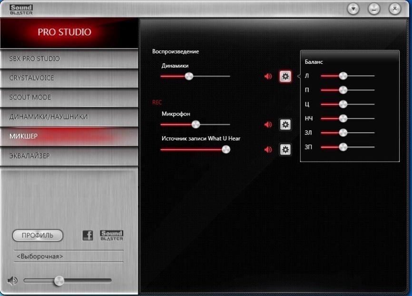Image resolution: width=412 pixels, height=296 pixels.
Task: Click the ЗЛ balance slider handle
Action: coord(343,133)
